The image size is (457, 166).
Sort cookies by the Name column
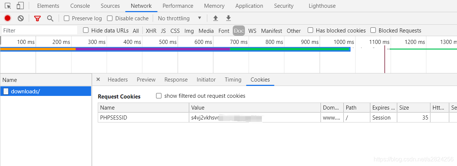tap(143, 107)
